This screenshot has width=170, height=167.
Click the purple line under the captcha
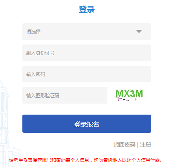click(x=122, y=99)
